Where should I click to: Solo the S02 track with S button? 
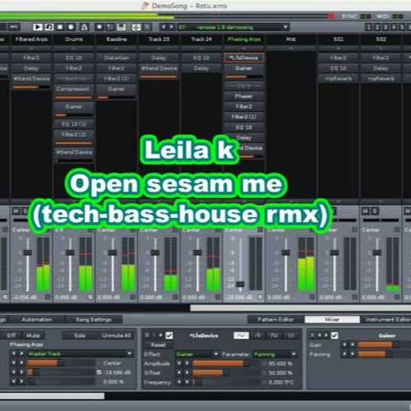[375, 211]
